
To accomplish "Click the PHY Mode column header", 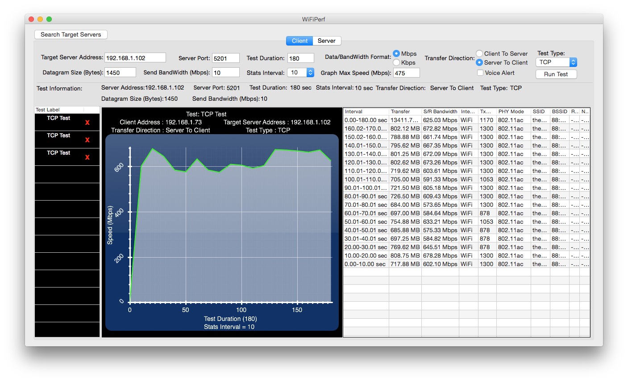I will [x=514, y=111].
